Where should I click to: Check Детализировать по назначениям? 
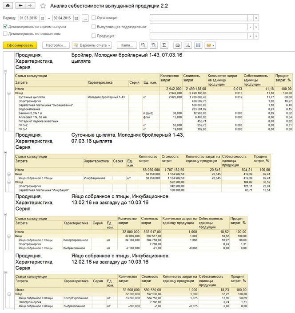tap(5, 34)
